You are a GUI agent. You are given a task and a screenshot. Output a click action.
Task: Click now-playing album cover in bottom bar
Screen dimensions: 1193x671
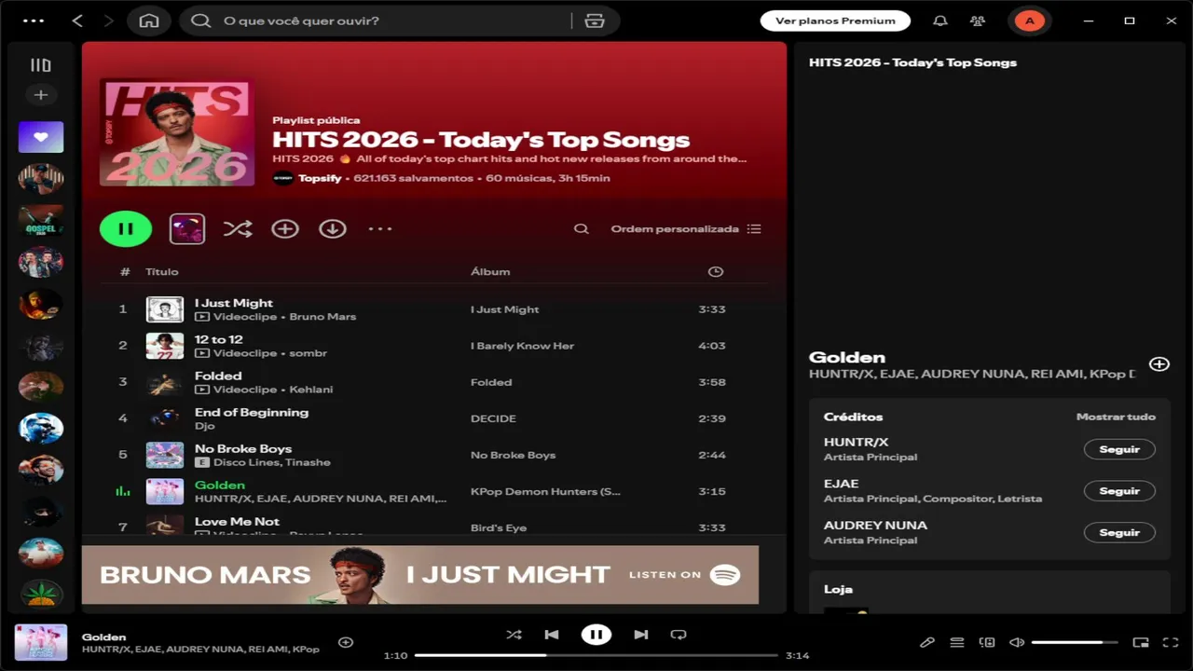pyautogui.click(x=41, y=642)
